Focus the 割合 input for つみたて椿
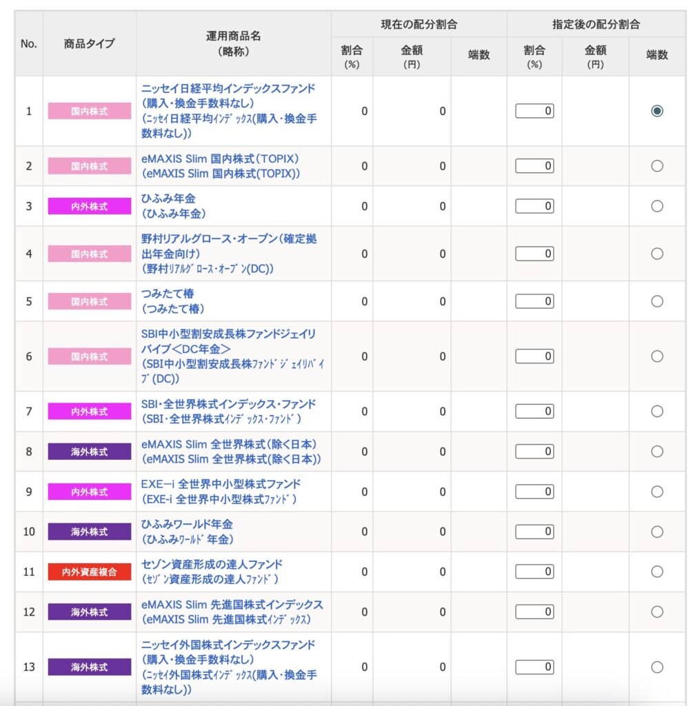The width and height of the screenshot is (697, 706). 534,301
